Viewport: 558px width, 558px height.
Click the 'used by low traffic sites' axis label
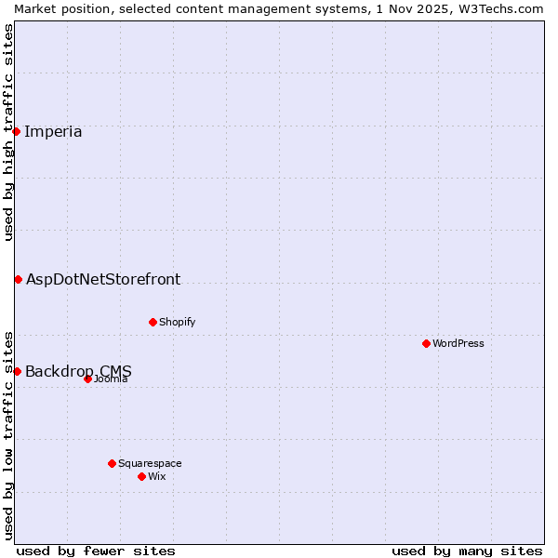point(8,434)
